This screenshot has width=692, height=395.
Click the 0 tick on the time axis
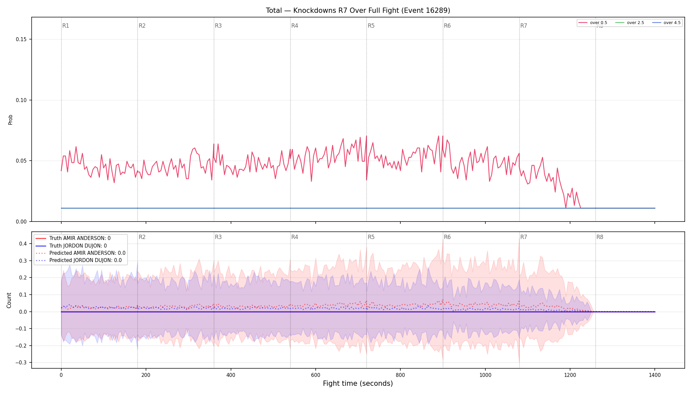(61, 375)
